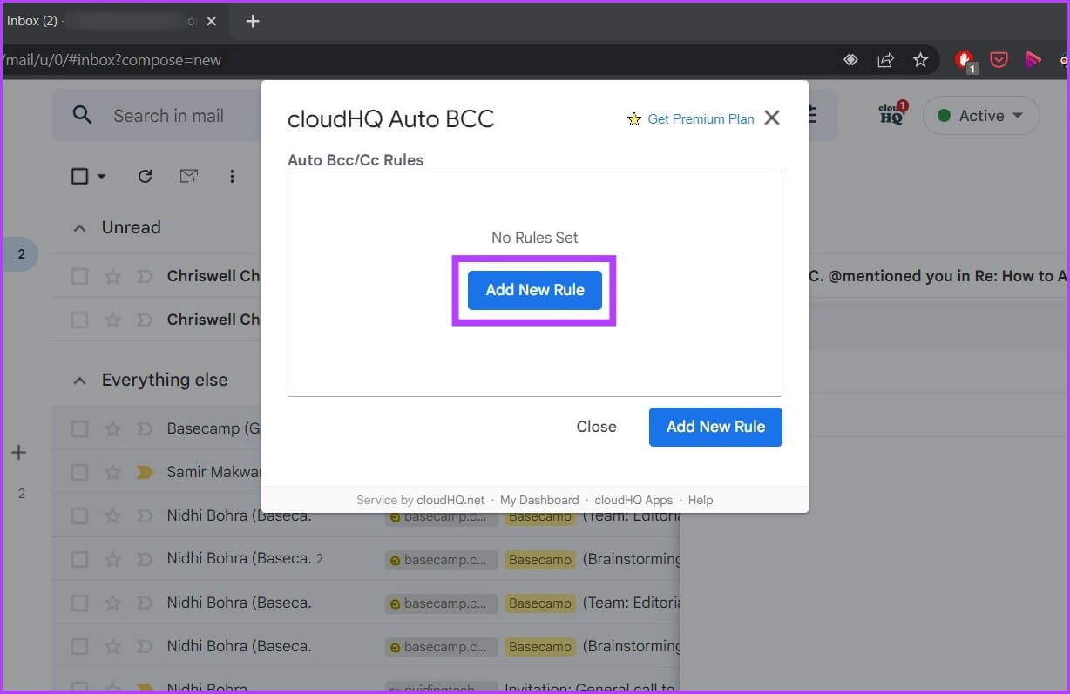Screen dimensions: 1070x694
Task: Click the browser address bar URL
Action: click(x=113, y=61)
